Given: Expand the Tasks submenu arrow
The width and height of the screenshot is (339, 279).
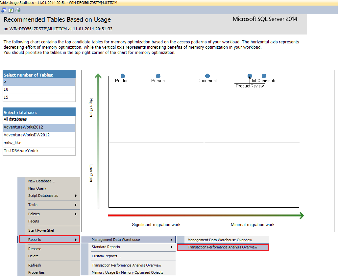Looking at the screenshot, I should pos(76,205).
